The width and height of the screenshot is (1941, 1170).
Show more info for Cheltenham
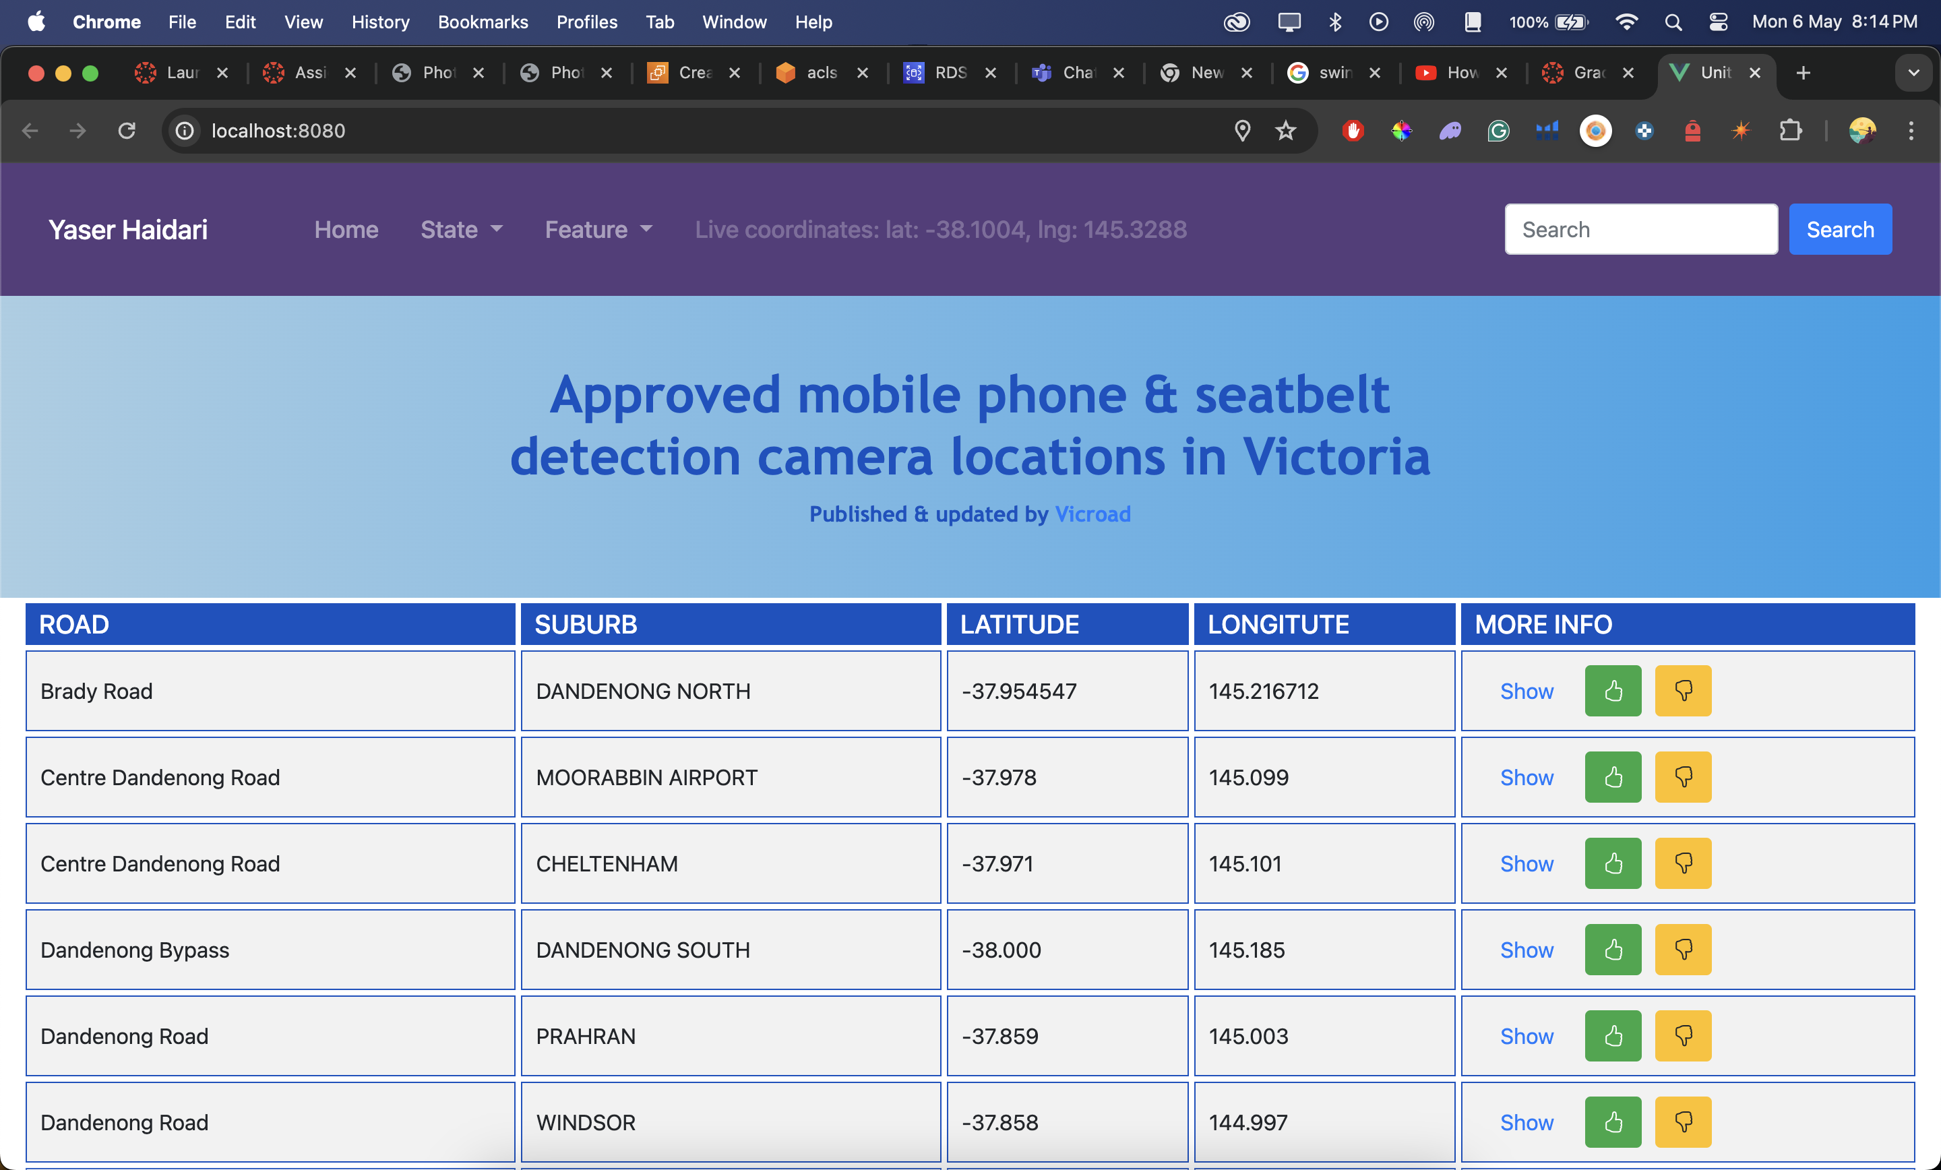[1526, 863]
